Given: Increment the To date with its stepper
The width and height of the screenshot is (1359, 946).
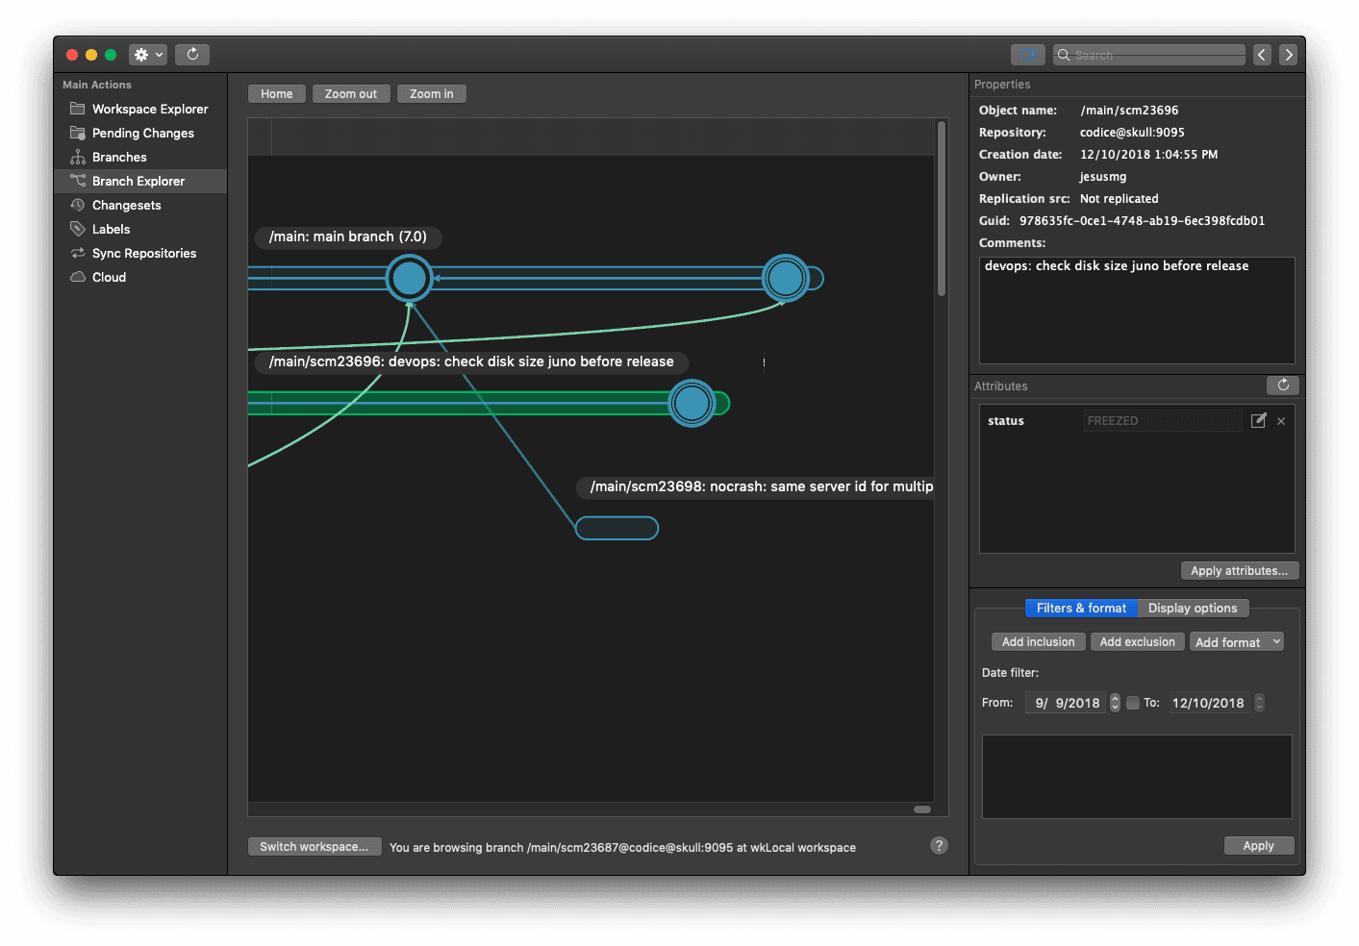Looking at the screenshot, I should [1260, 699].
